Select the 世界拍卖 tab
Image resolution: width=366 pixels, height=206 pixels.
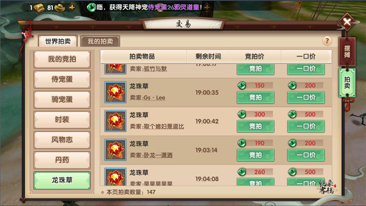pyautogui.click(x=57, y=41)
